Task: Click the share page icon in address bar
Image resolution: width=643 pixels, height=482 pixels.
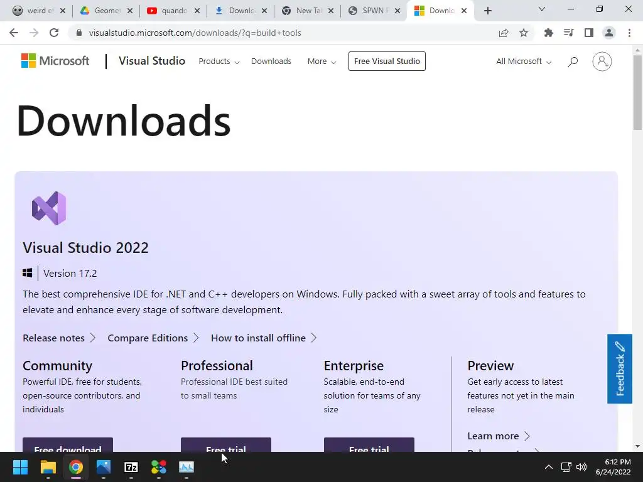Action: (x=504, y=33)
